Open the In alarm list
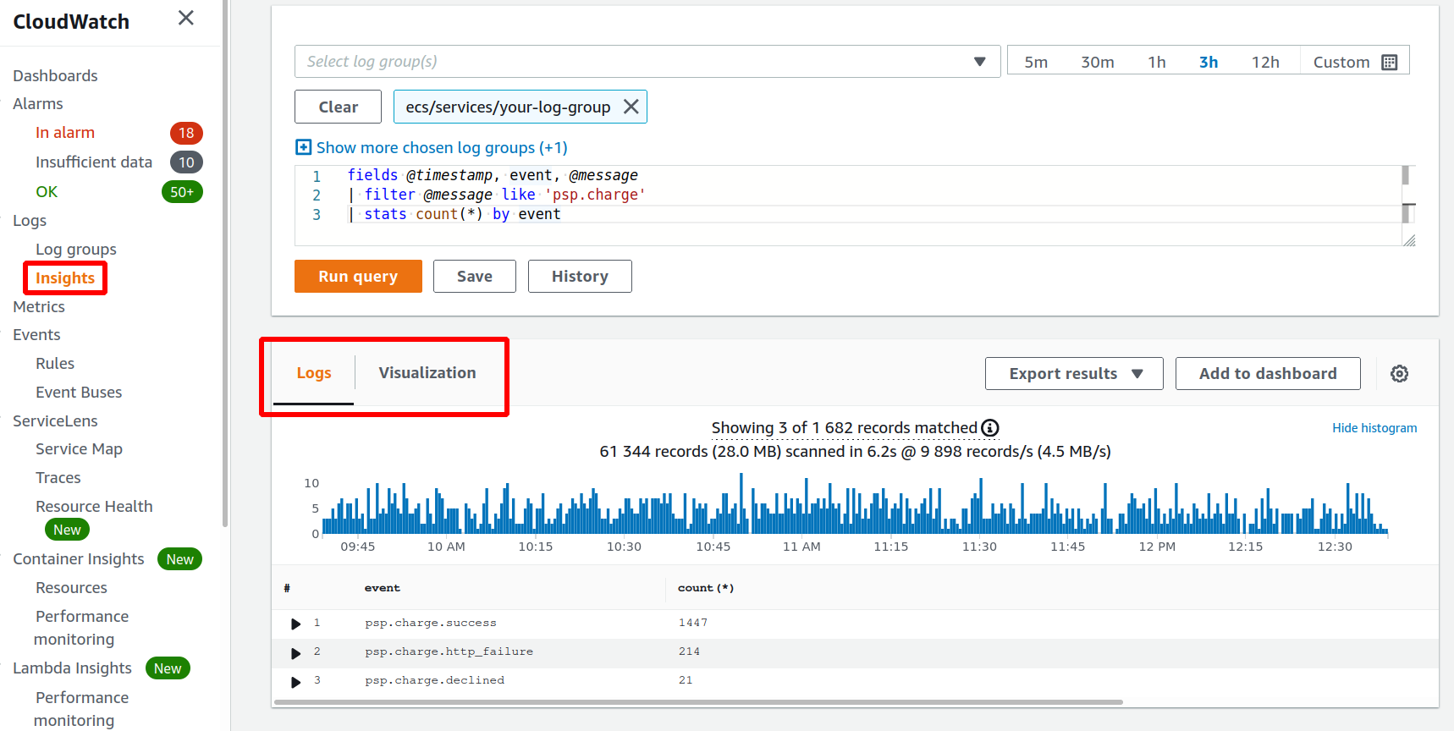 point(65,133)
